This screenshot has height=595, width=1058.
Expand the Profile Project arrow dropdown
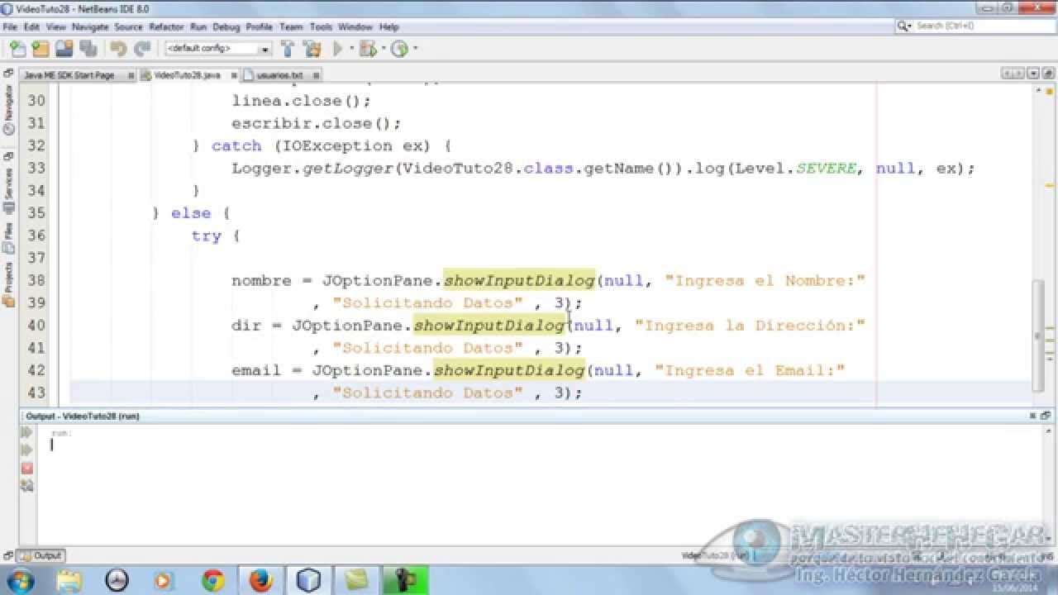point(414,49)
